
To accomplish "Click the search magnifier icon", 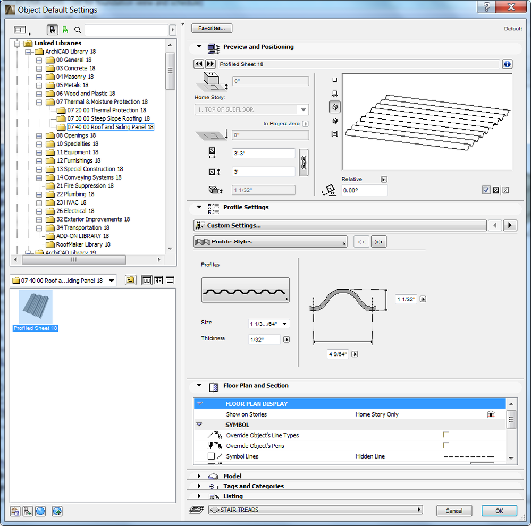I will [78, 30].
